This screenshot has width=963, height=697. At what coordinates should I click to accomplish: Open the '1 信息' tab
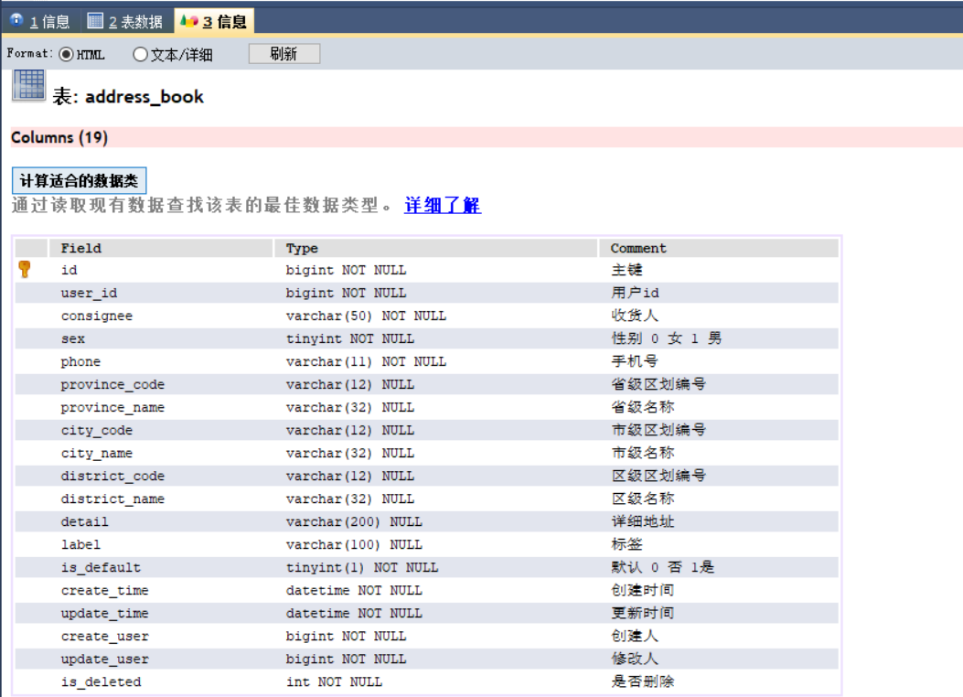pos(40,21)
